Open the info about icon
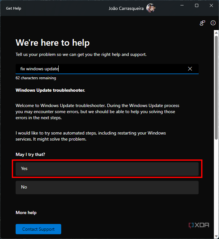This screenshot has height=239, width=219. pos(213,23)
